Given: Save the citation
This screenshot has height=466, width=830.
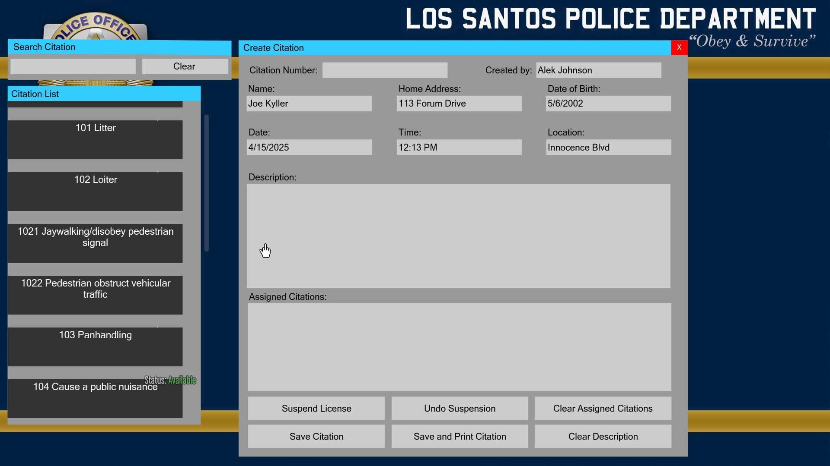Looking at the screenshot, I should coord(316,436).
